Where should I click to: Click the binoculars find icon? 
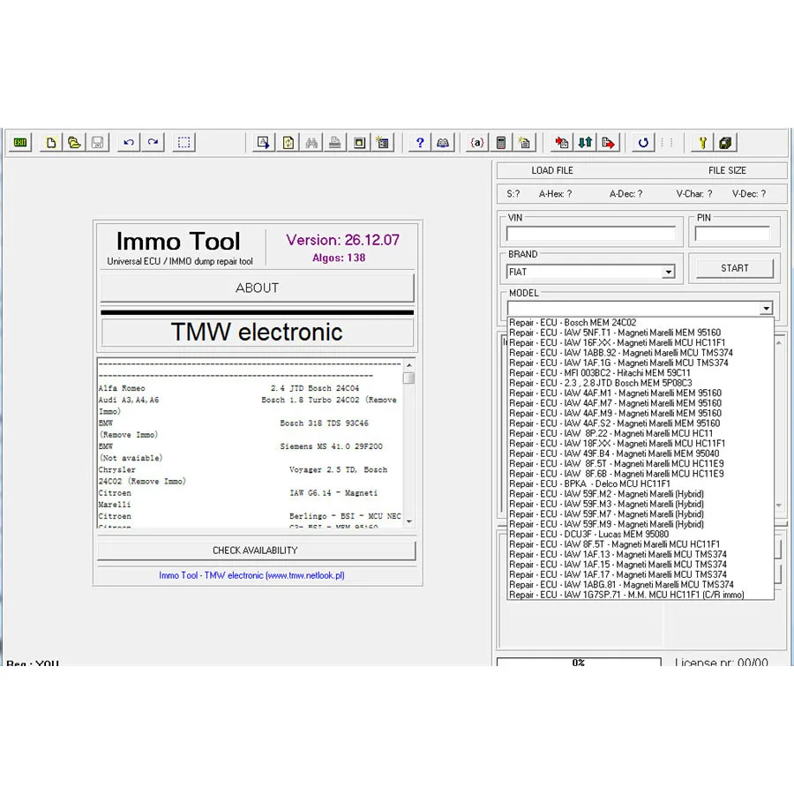click(x=311, y=142)
